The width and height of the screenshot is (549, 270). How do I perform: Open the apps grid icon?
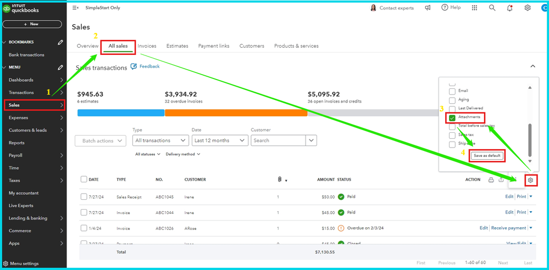[474, 8]
